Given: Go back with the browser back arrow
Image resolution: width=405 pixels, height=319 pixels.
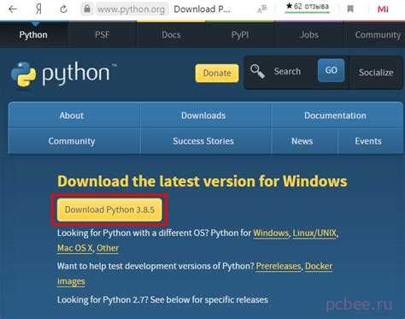Looking at the screenshot, I should click(x=13, y=9).
